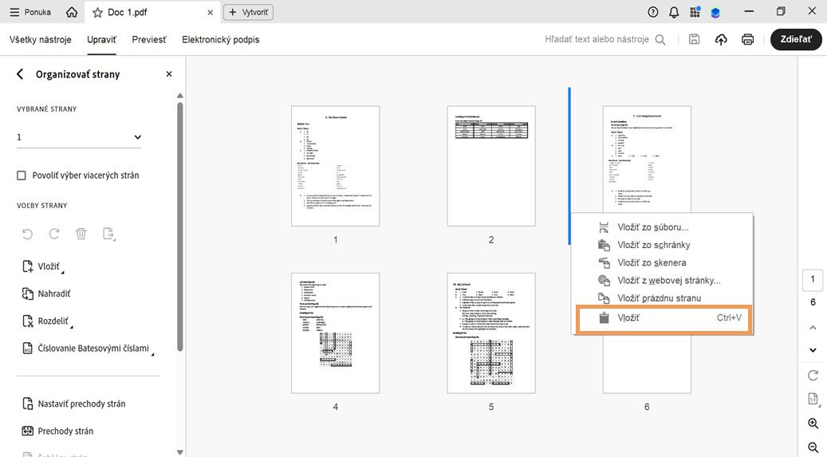Choose Vložiť Ctrl+V paste menu item
This screenshot has width=827, height=457.
[x=664, y=318]
